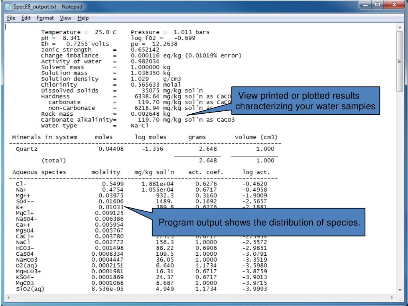Click the "Water type" line in the text
This screenshot has width=408, height=306.
59,125
